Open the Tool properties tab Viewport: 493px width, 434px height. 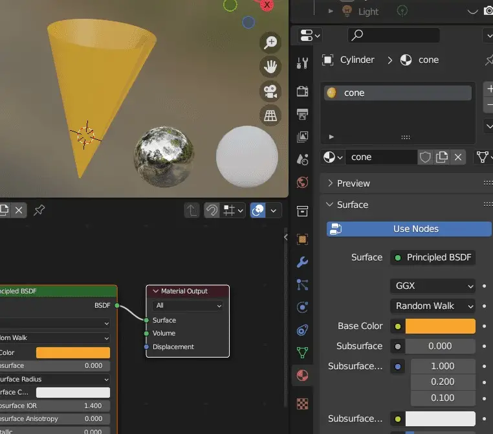pos(302,63)
